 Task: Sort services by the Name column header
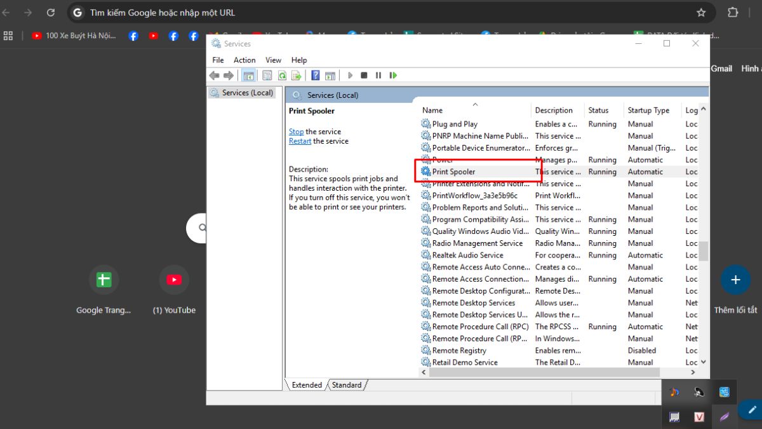[x=474, y=110]
